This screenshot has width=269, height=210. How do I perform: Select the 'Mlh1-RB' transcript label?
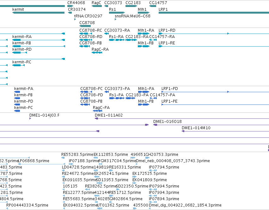146,43
